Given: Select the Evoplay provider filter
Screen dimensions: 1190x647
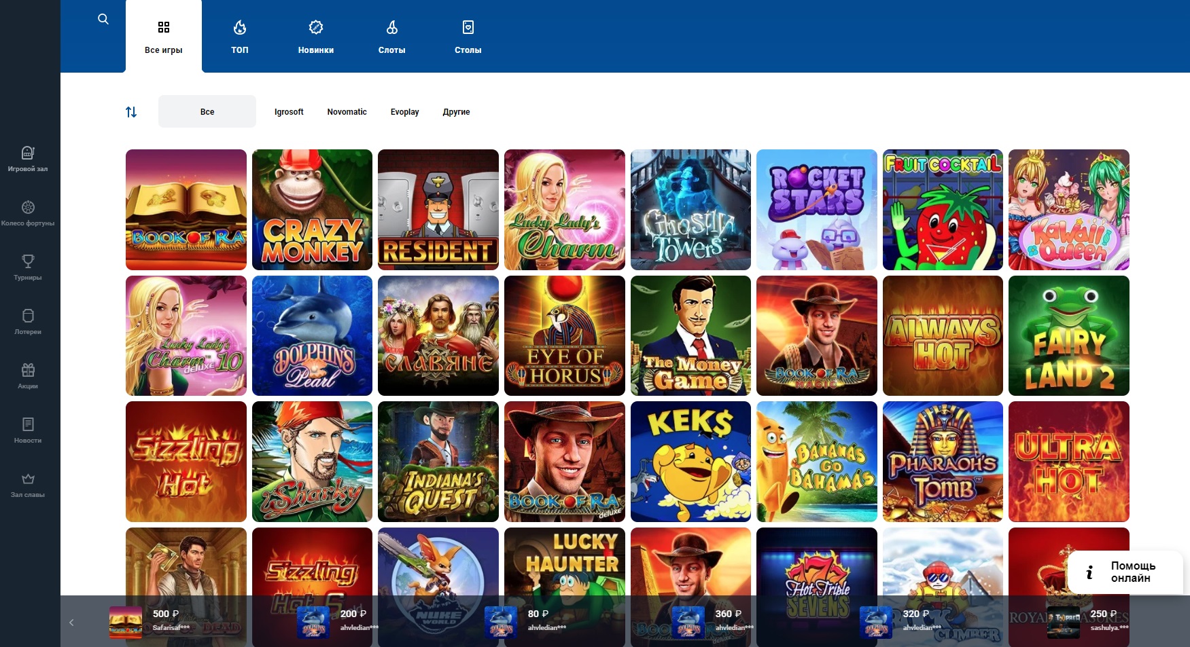Looking at the screenshot, I should (x=404, y=112).
